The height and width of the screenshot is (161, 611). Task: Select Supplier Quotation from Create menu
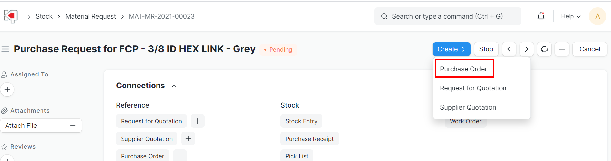point(468,107)
